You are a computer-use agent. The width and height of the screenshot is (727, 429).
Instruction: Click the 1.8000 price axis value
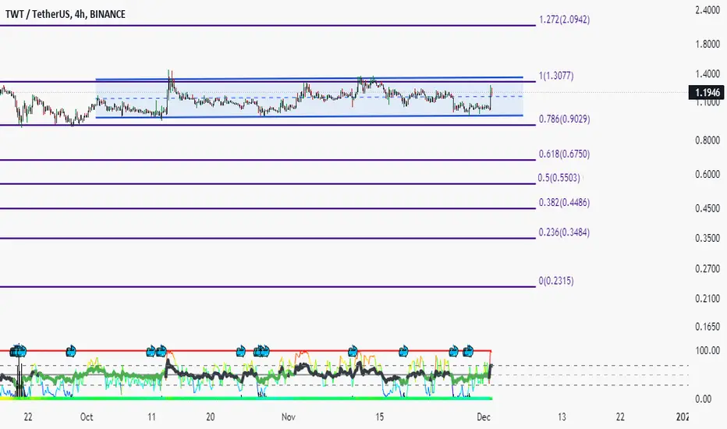click(707, 44)
